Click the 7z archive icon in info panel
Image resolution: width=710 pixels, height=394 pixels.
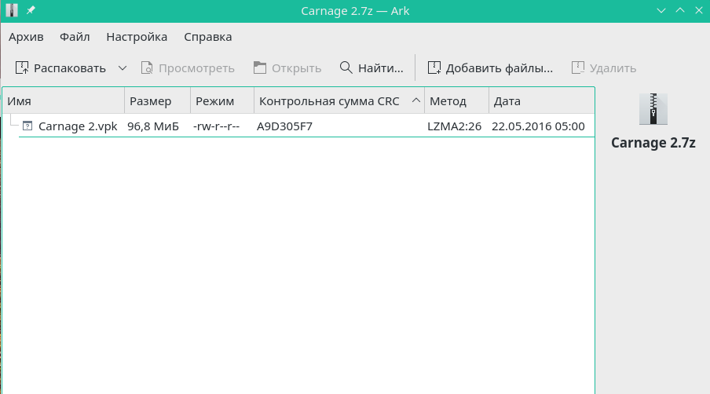(x=653, y=109)
